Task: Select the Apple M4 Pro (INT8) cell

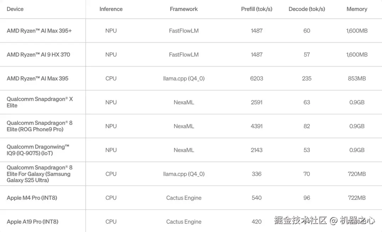Action: [32, 198]
